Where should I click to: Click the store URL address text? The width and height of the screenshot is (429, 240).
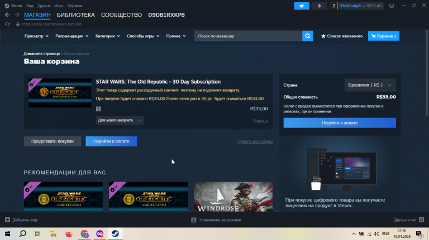(52, 24)
